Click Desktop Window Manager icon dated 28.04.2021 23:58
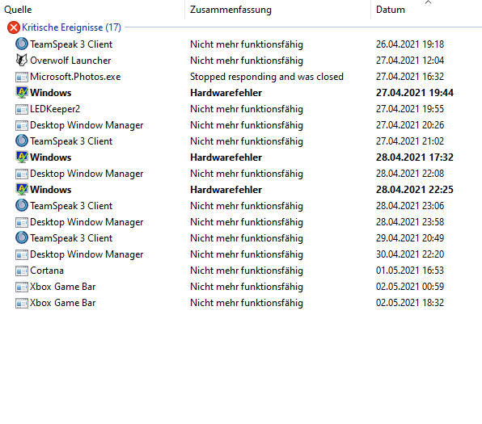 click(x=22, y=222)
